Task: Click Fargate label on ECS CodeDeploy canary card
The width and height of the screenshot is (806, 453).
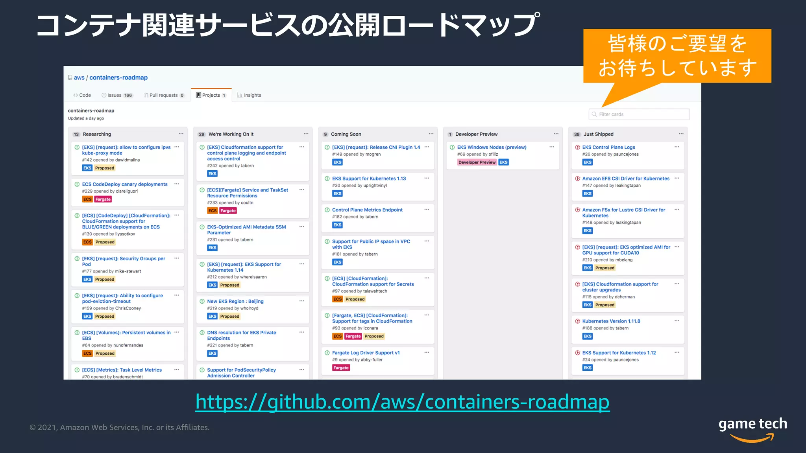Action: (103, 199)
